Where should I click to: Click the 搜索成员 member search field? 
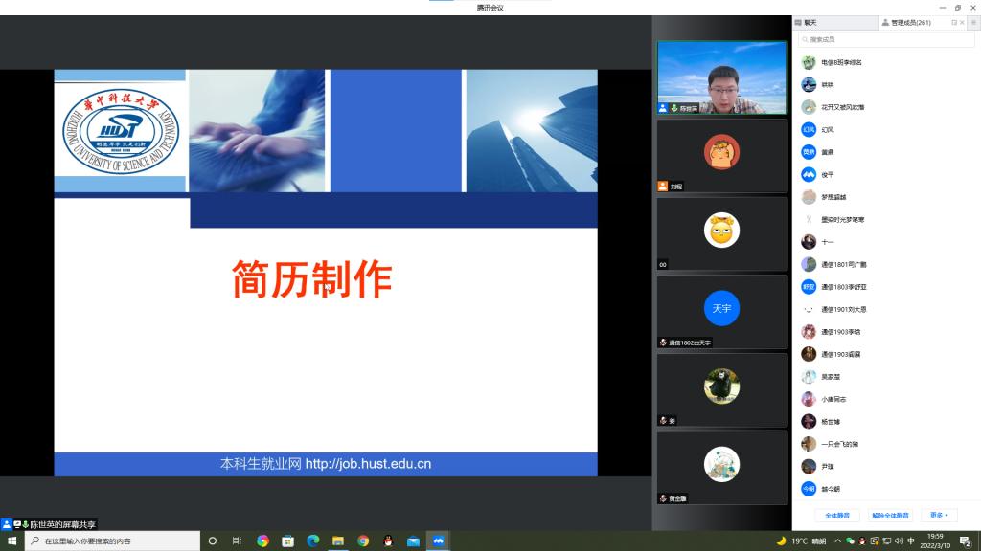coord(886,40)
